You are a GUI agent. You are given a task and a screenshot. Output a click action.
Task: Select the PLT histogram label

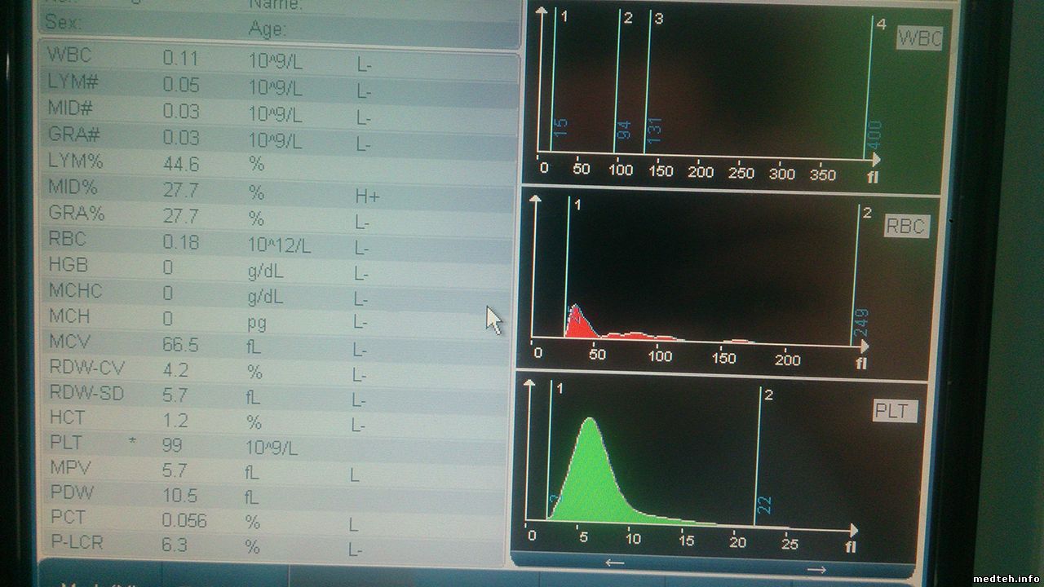point(895,411)
